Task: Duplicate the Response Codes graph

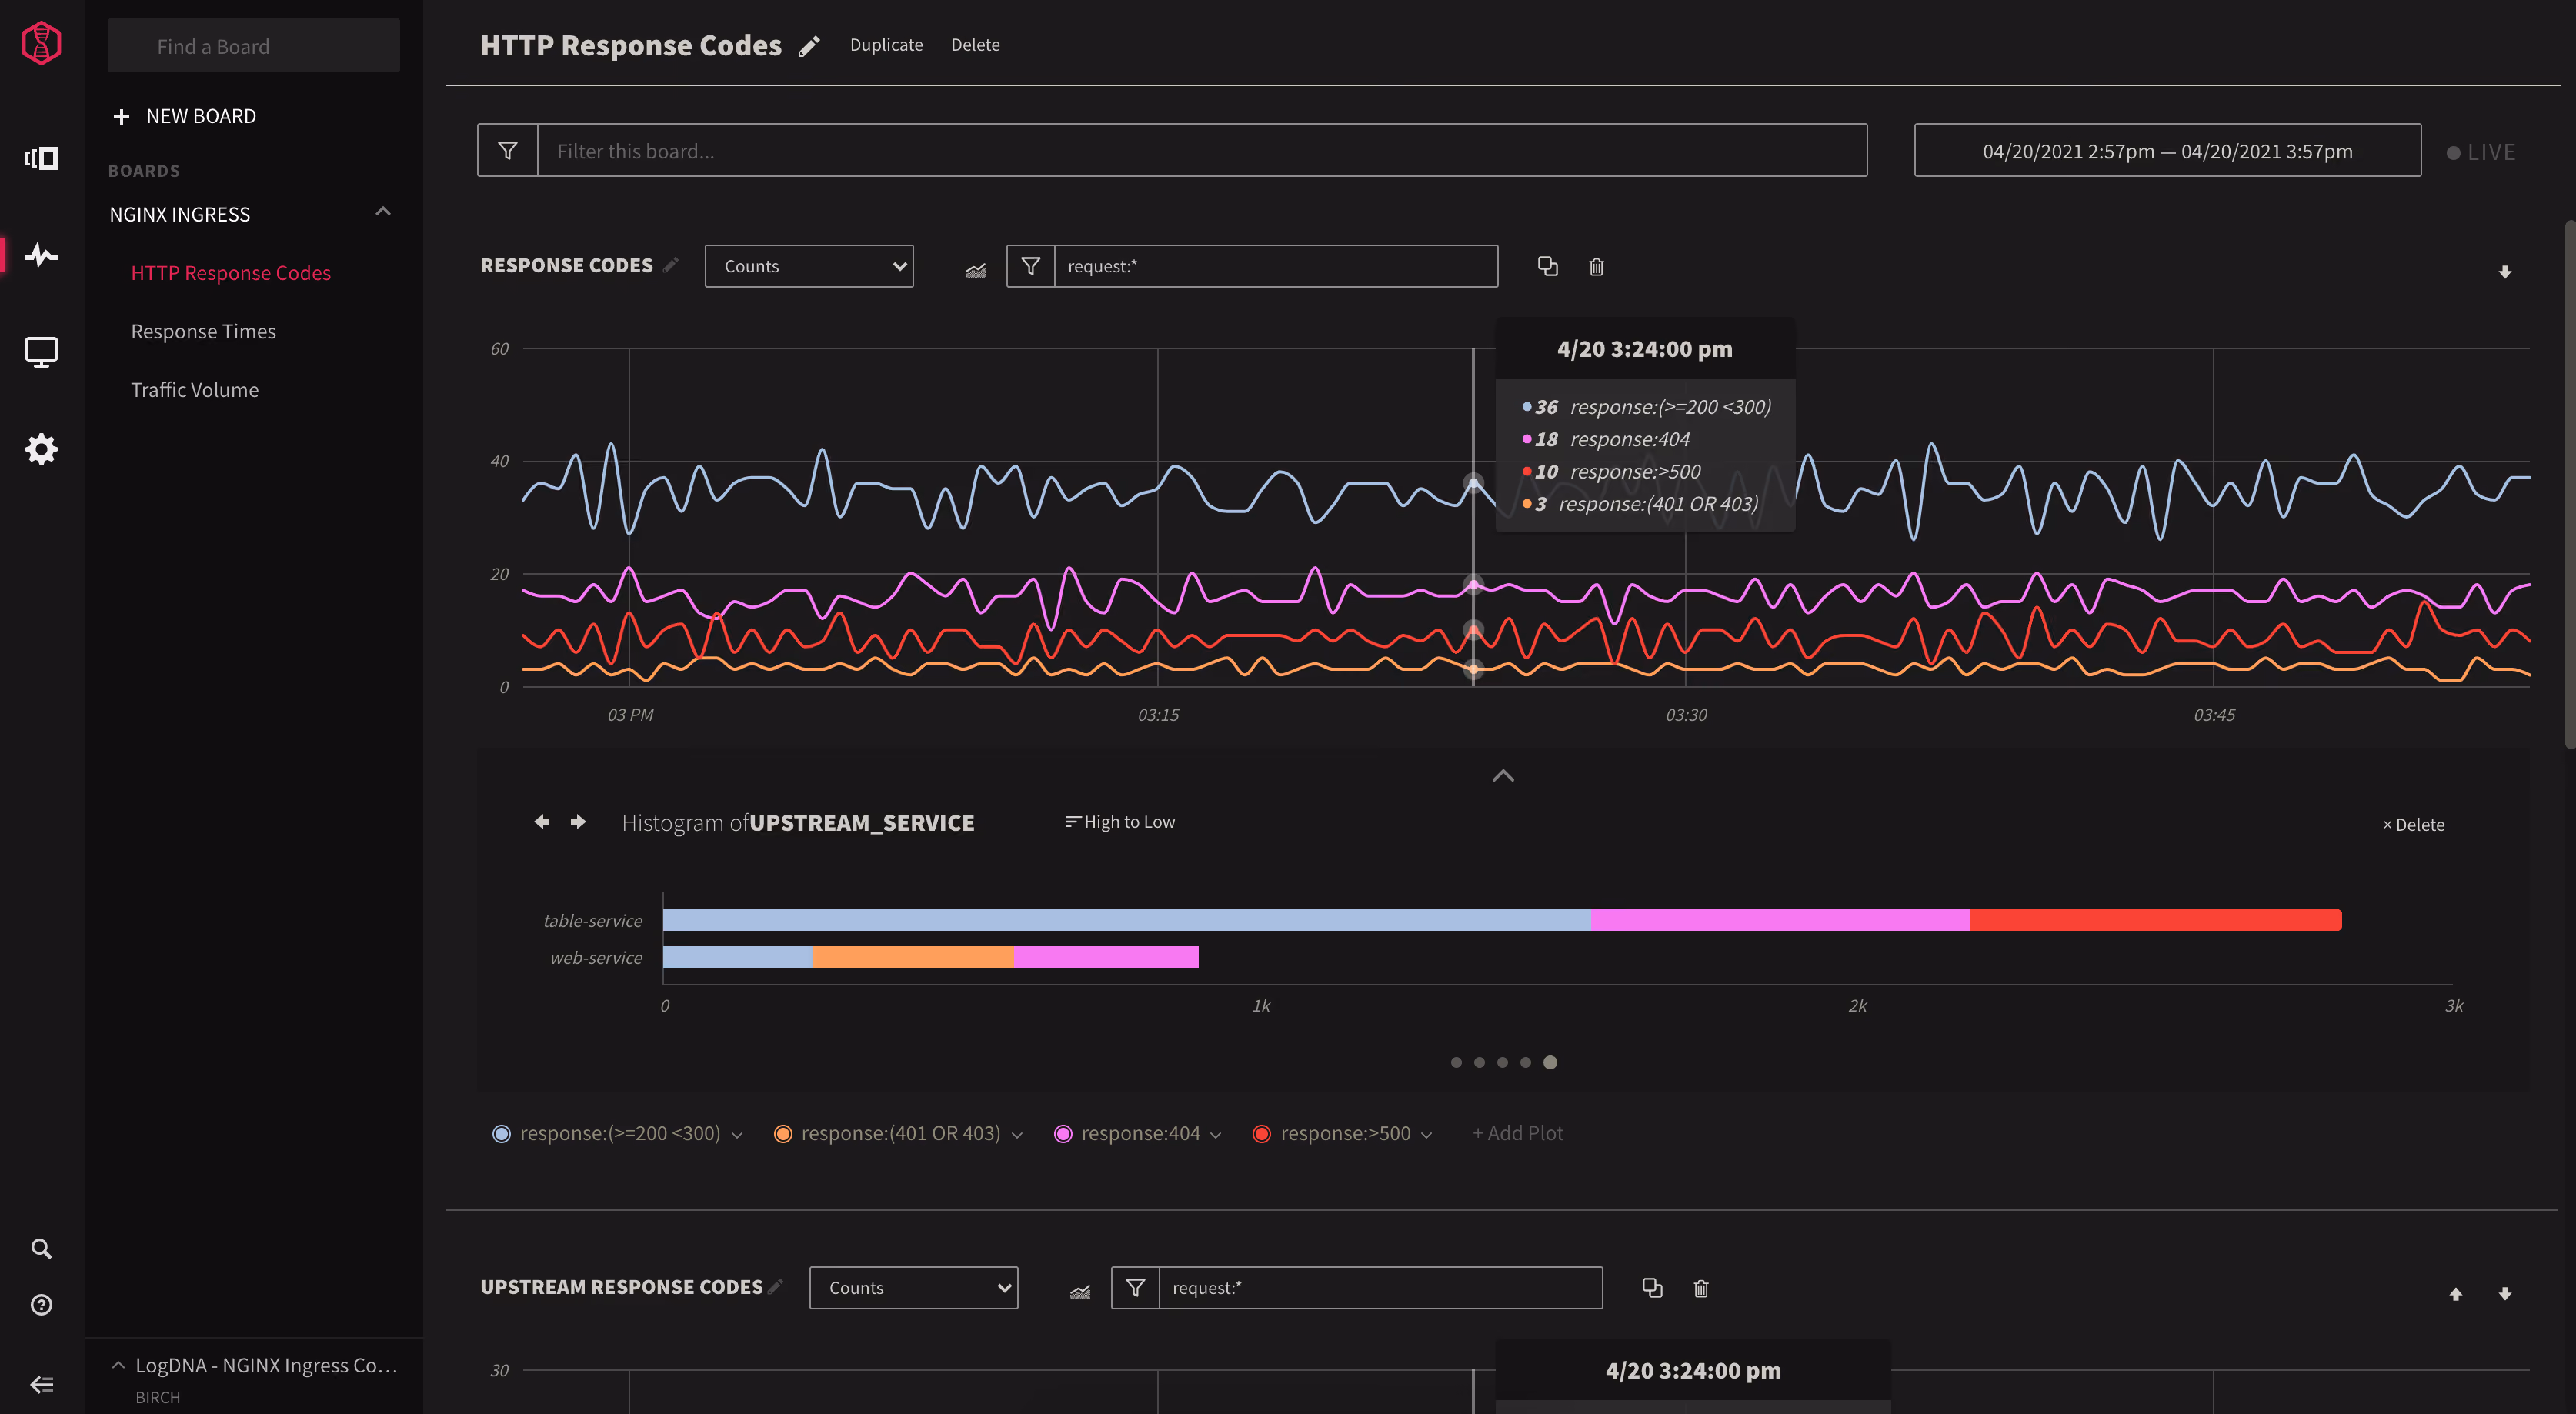Action: (1547, 266)
